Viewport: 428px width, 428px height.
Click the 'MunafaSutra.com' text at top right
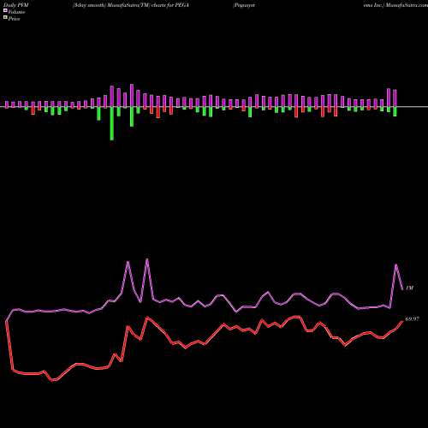coord(407,5)
